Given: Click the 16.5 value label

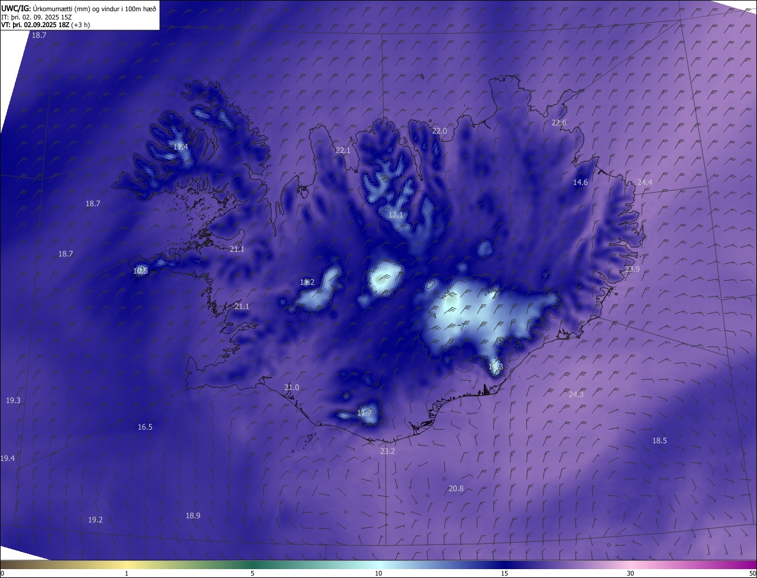Looking at the screenshot, I should tap(145, 427).
